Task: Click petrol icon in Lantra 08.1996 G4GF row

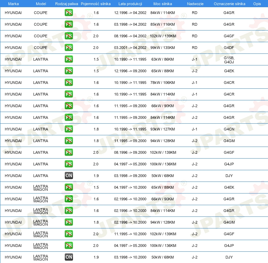Action: (69, 152)
